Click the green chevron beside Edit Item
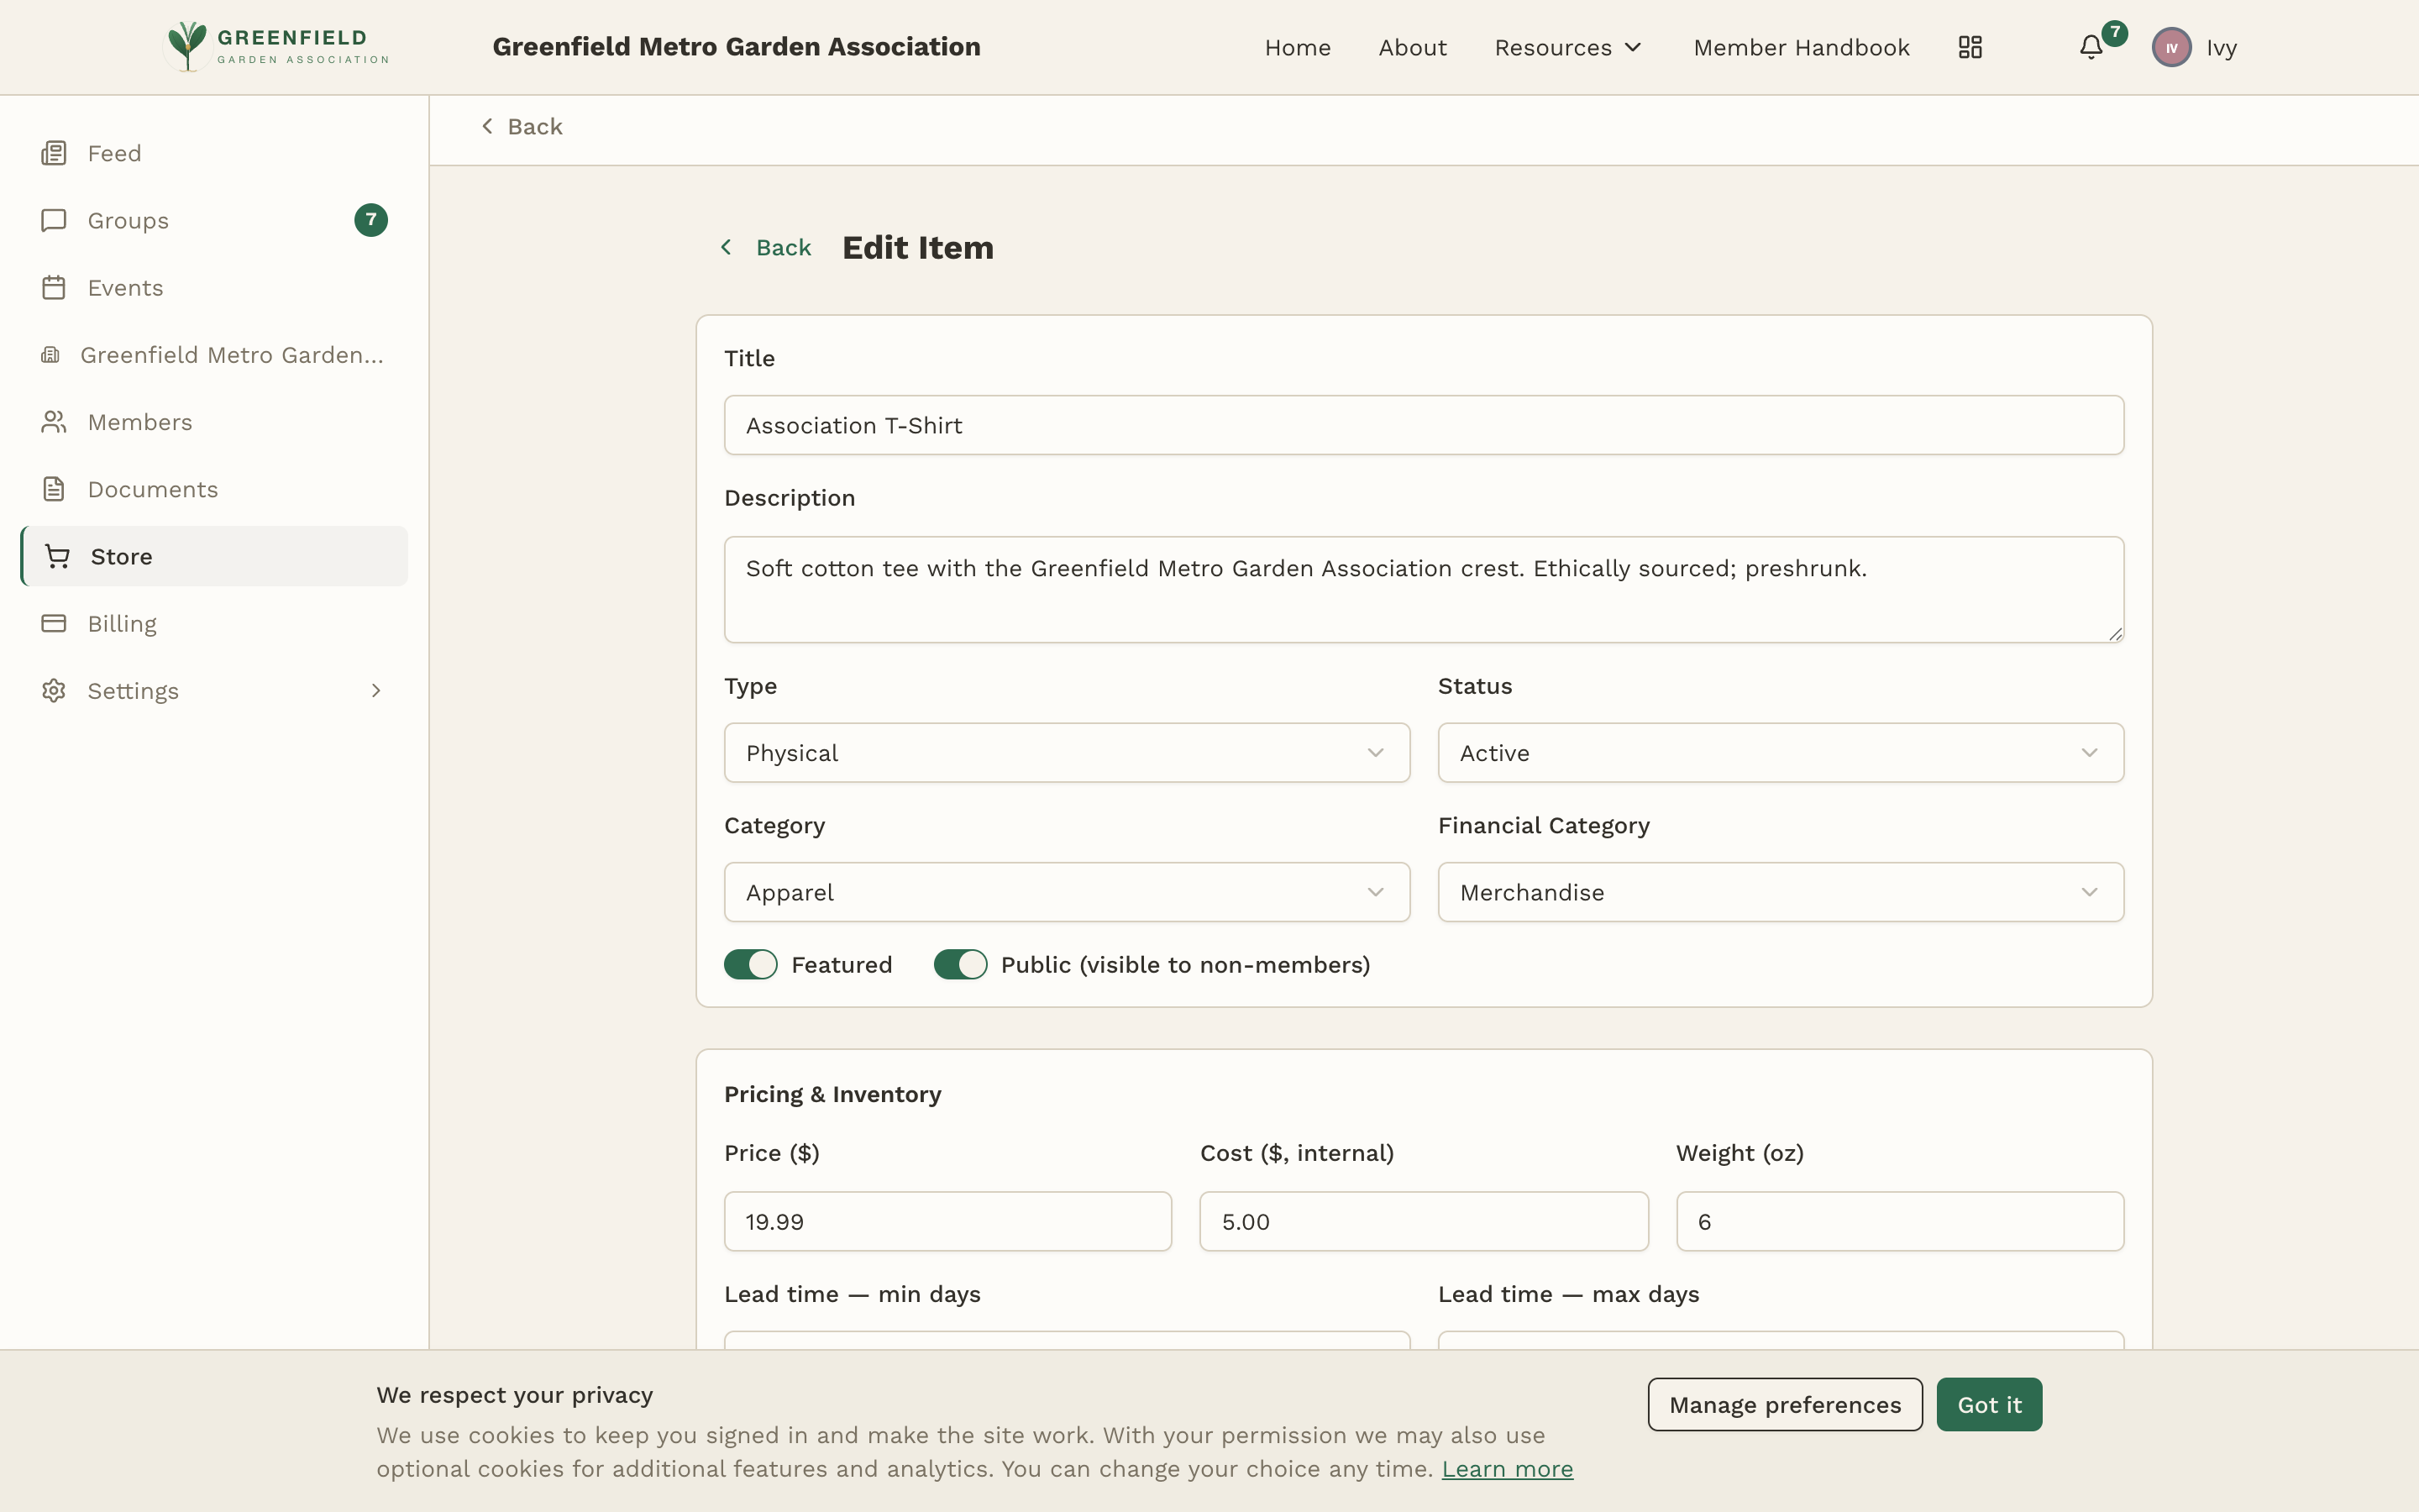Image resolution: width=2419 pixels, height=1512 pixels. 727,247
